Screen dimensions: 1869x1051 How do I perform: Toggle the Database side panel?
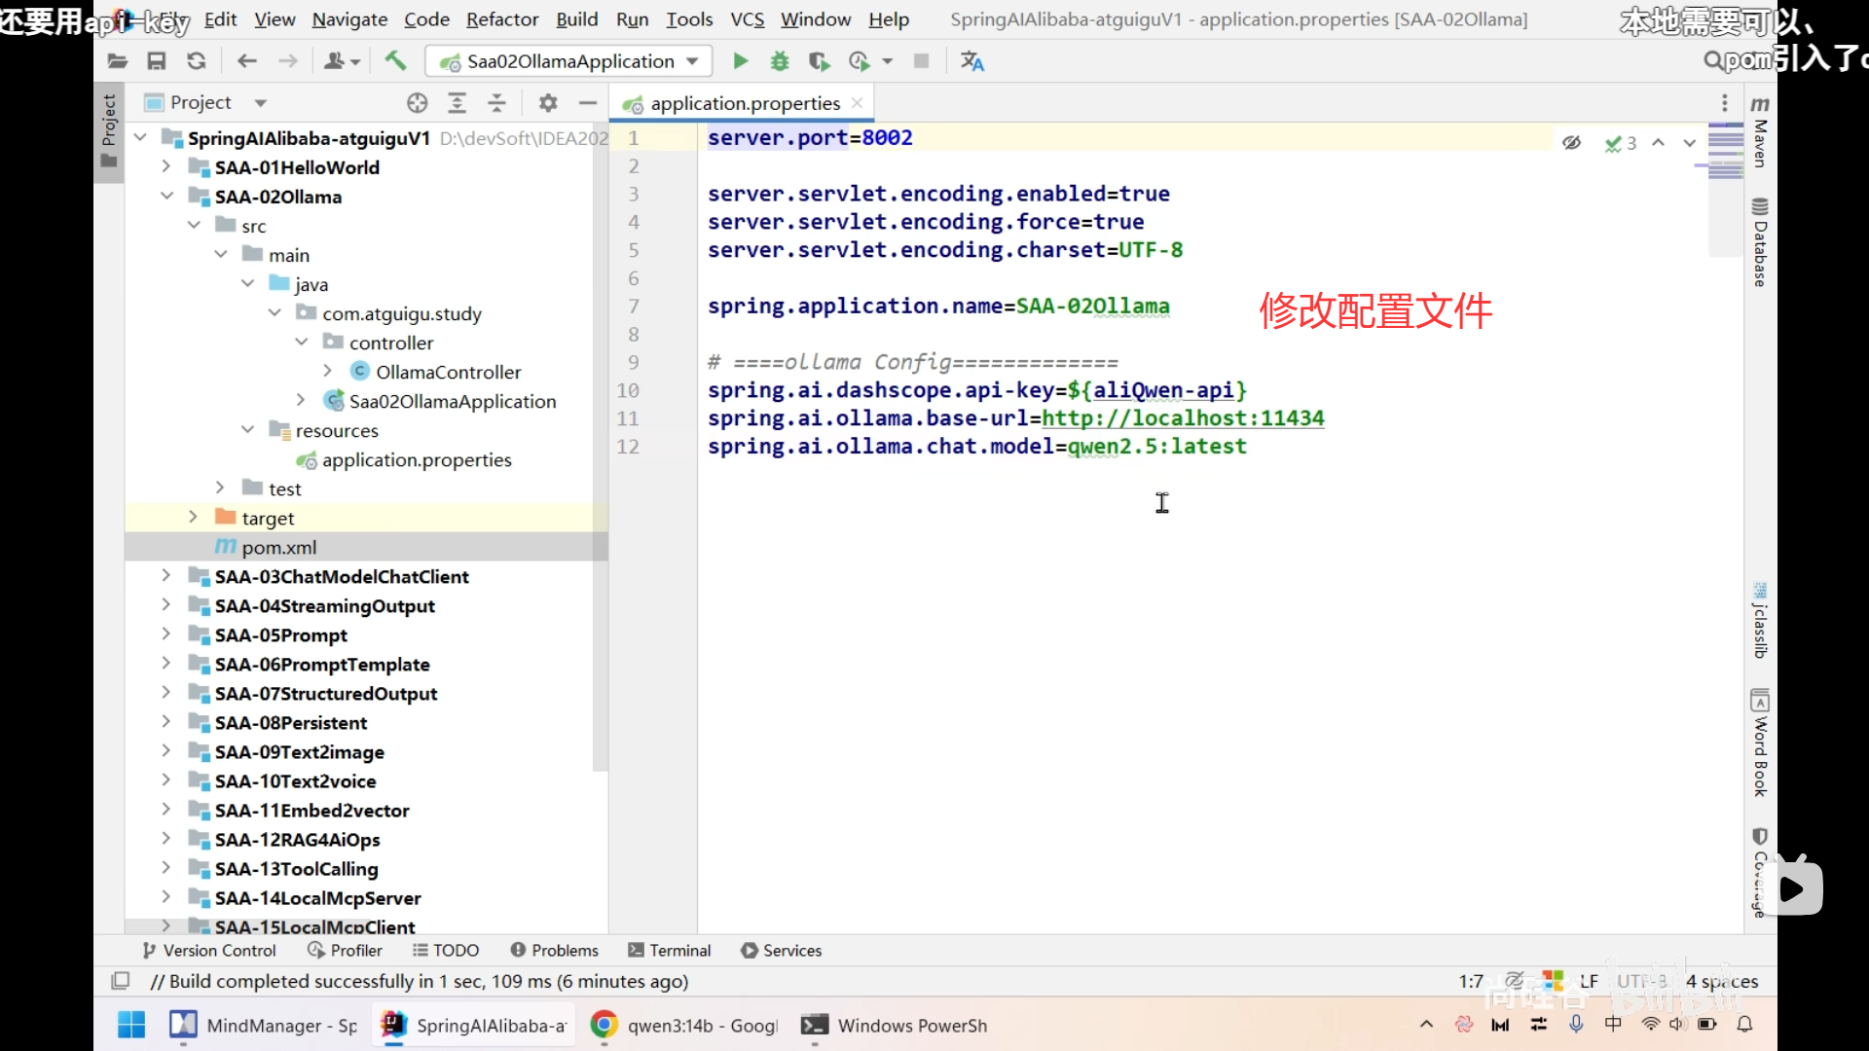[1760, 243]
